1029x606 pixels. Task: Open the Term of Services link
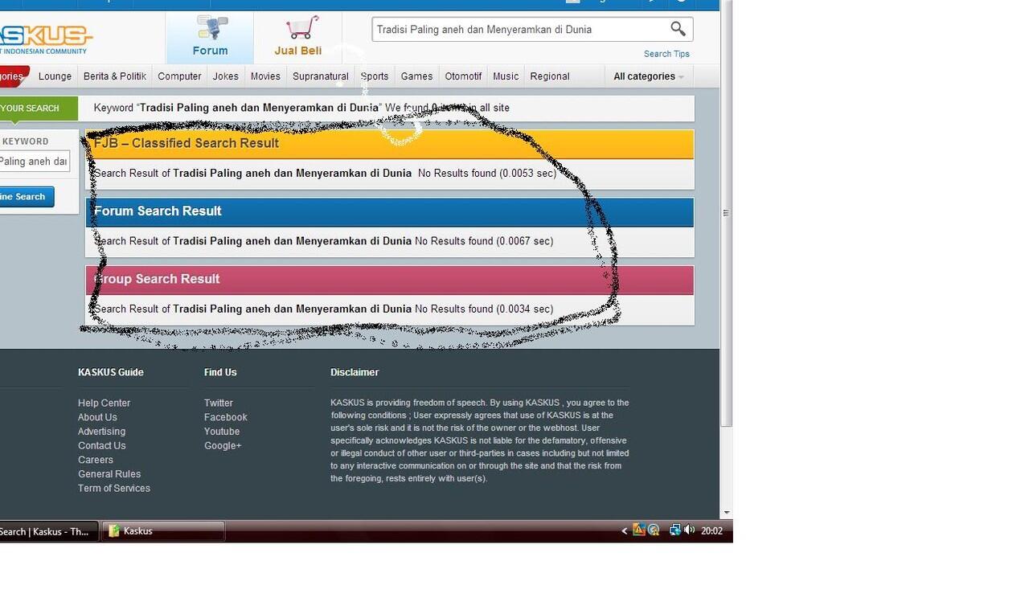click(114, 489)
